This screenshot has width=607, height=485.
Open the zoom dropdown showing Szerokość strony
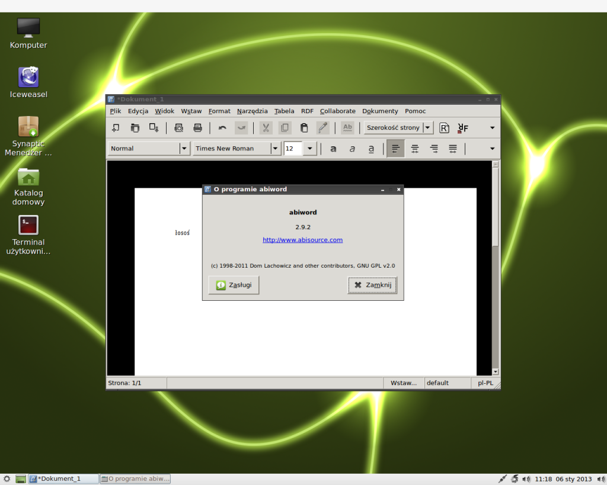coord(398,128)
